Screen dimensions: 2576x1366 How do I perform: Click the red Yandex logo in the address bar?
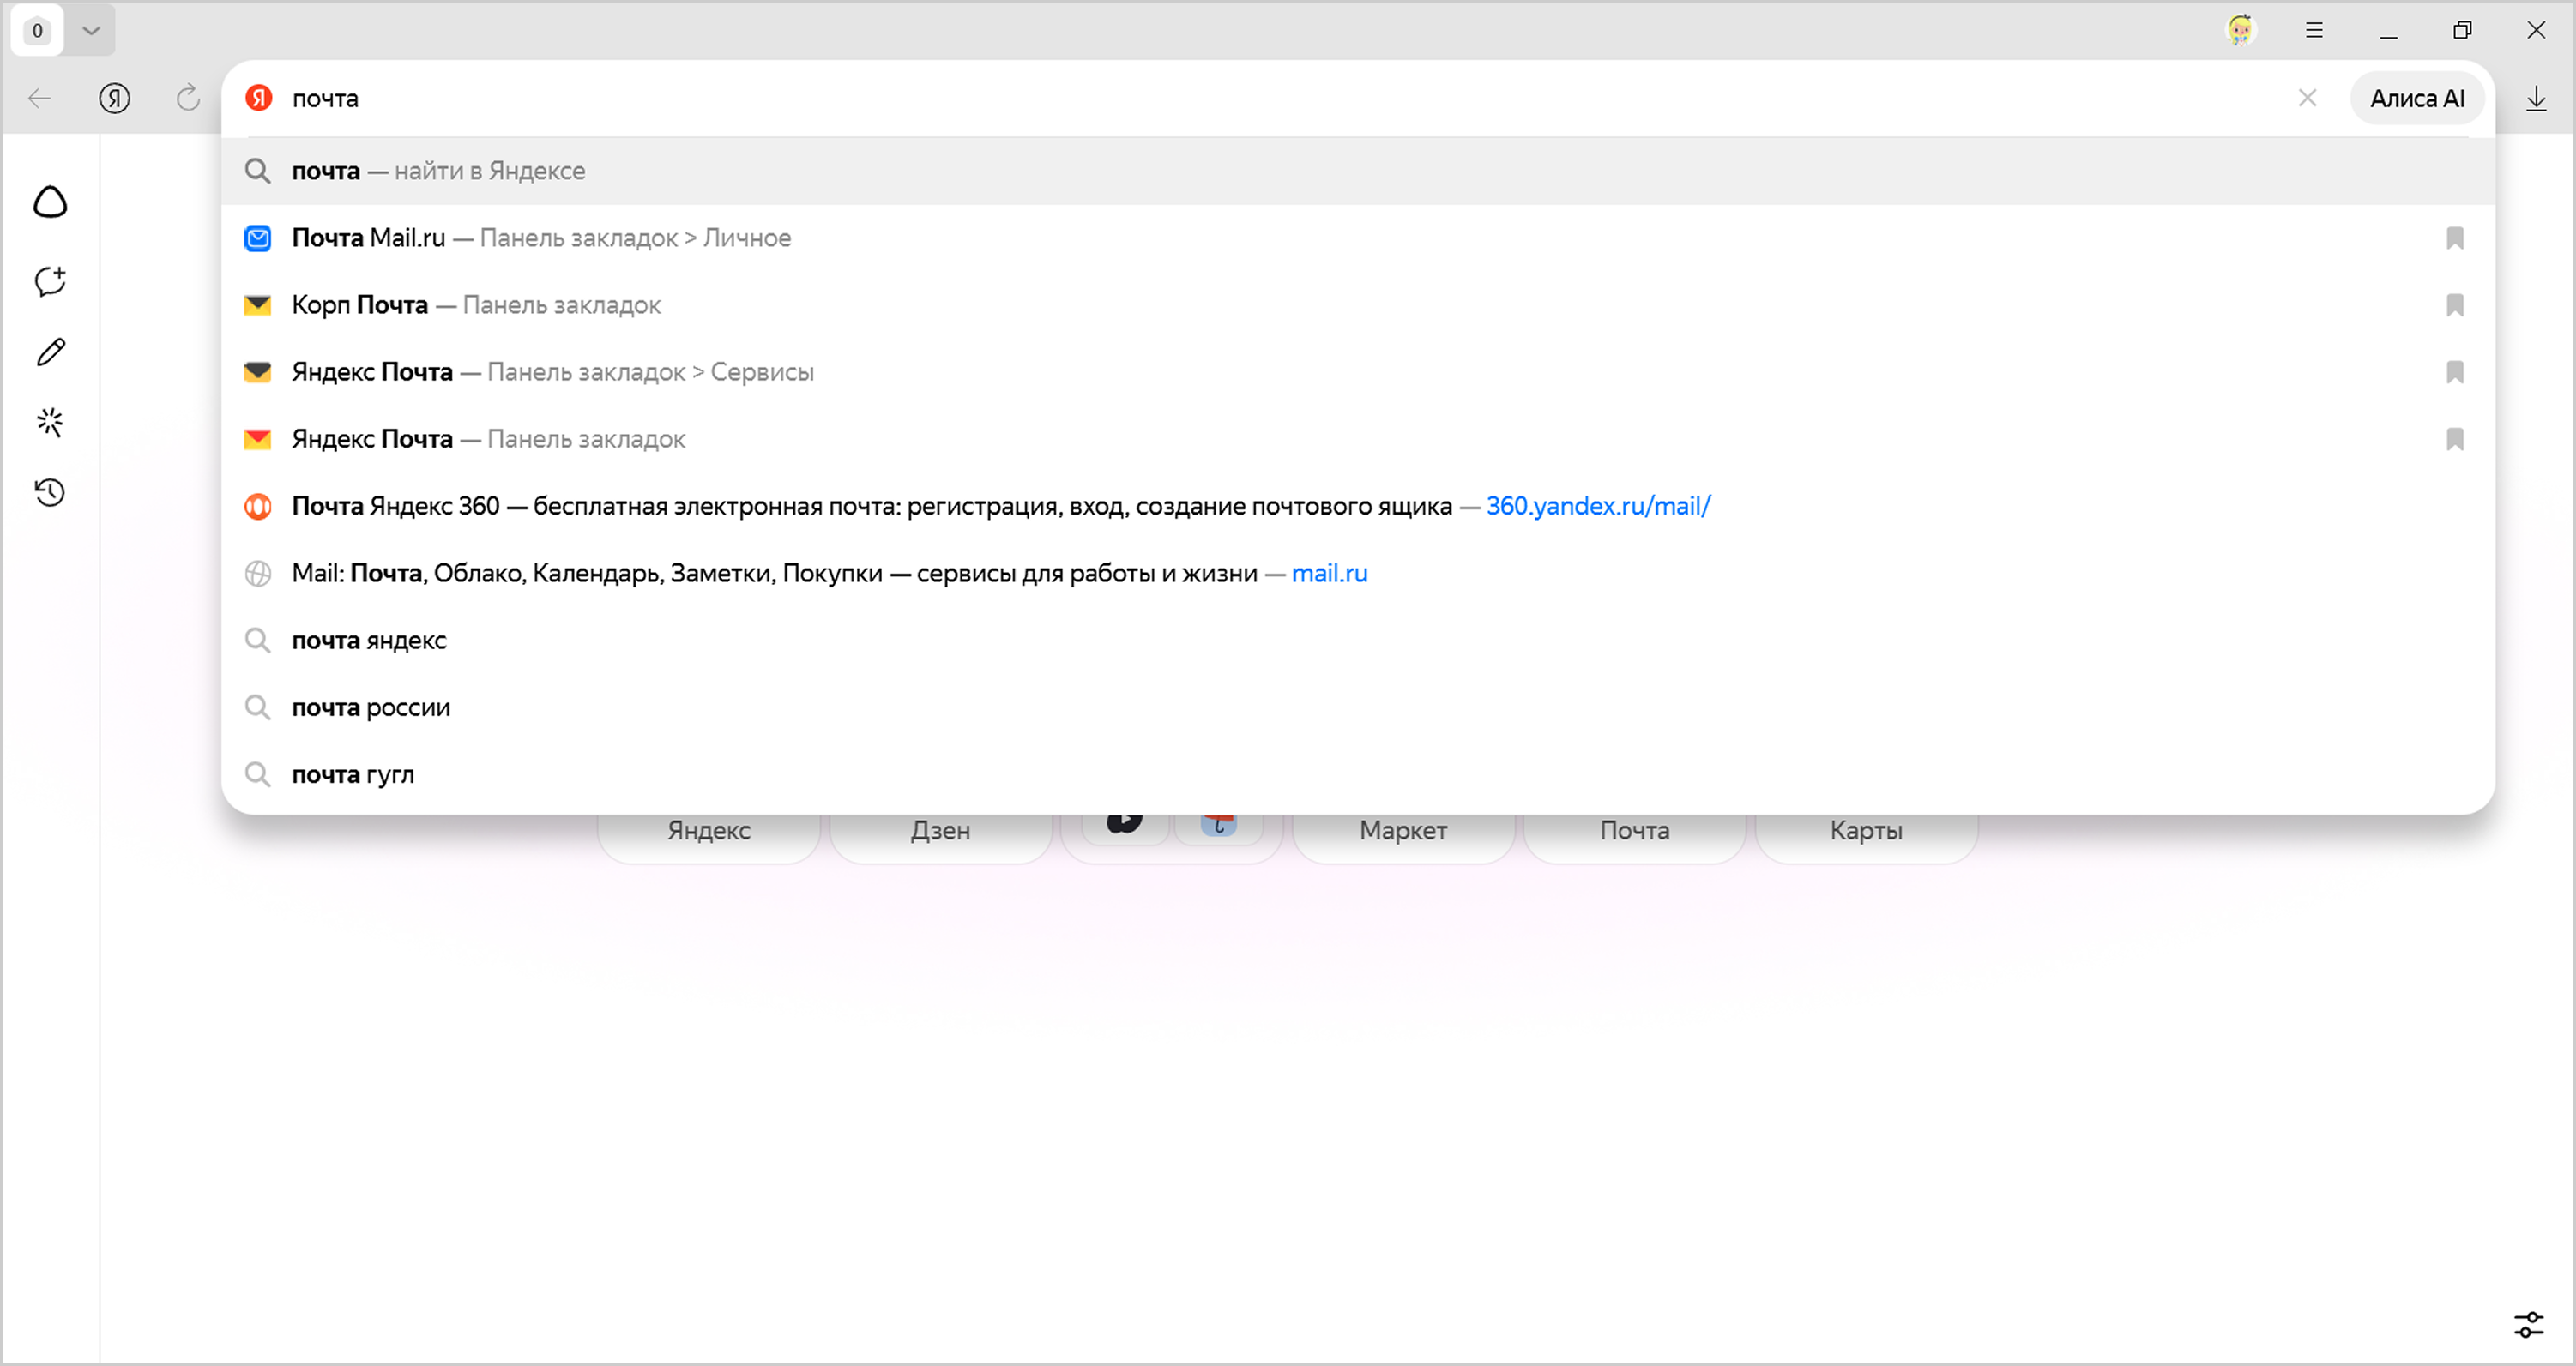tap(259, 98)
